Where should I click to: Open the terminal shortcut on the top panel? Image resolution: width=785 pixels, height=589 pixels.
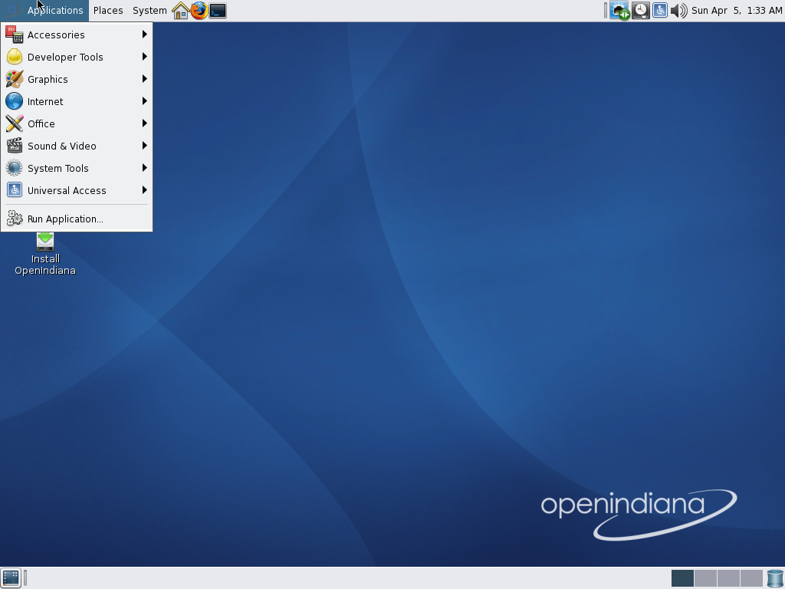[x=217, y=10]
